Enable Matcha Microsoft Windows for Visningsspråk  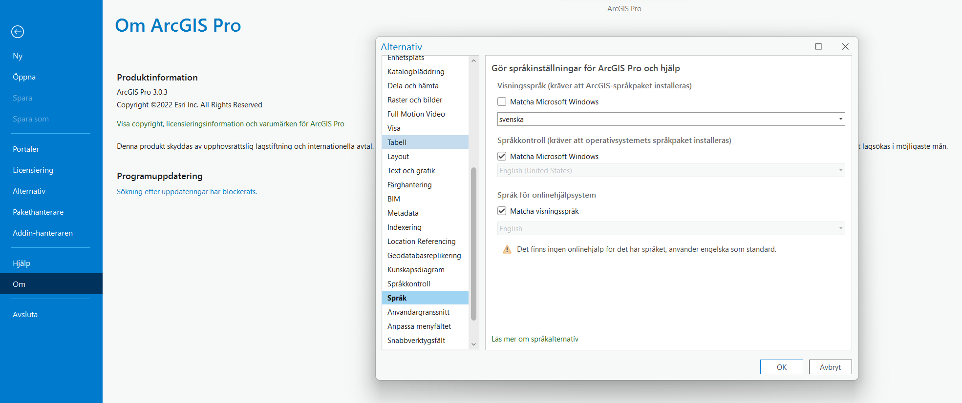(502, 102)
